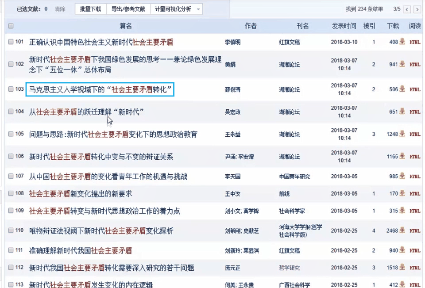The width and height of the screenshot is (425, 288).
Task: Open HTML reading for article 103
Action: 415,89
